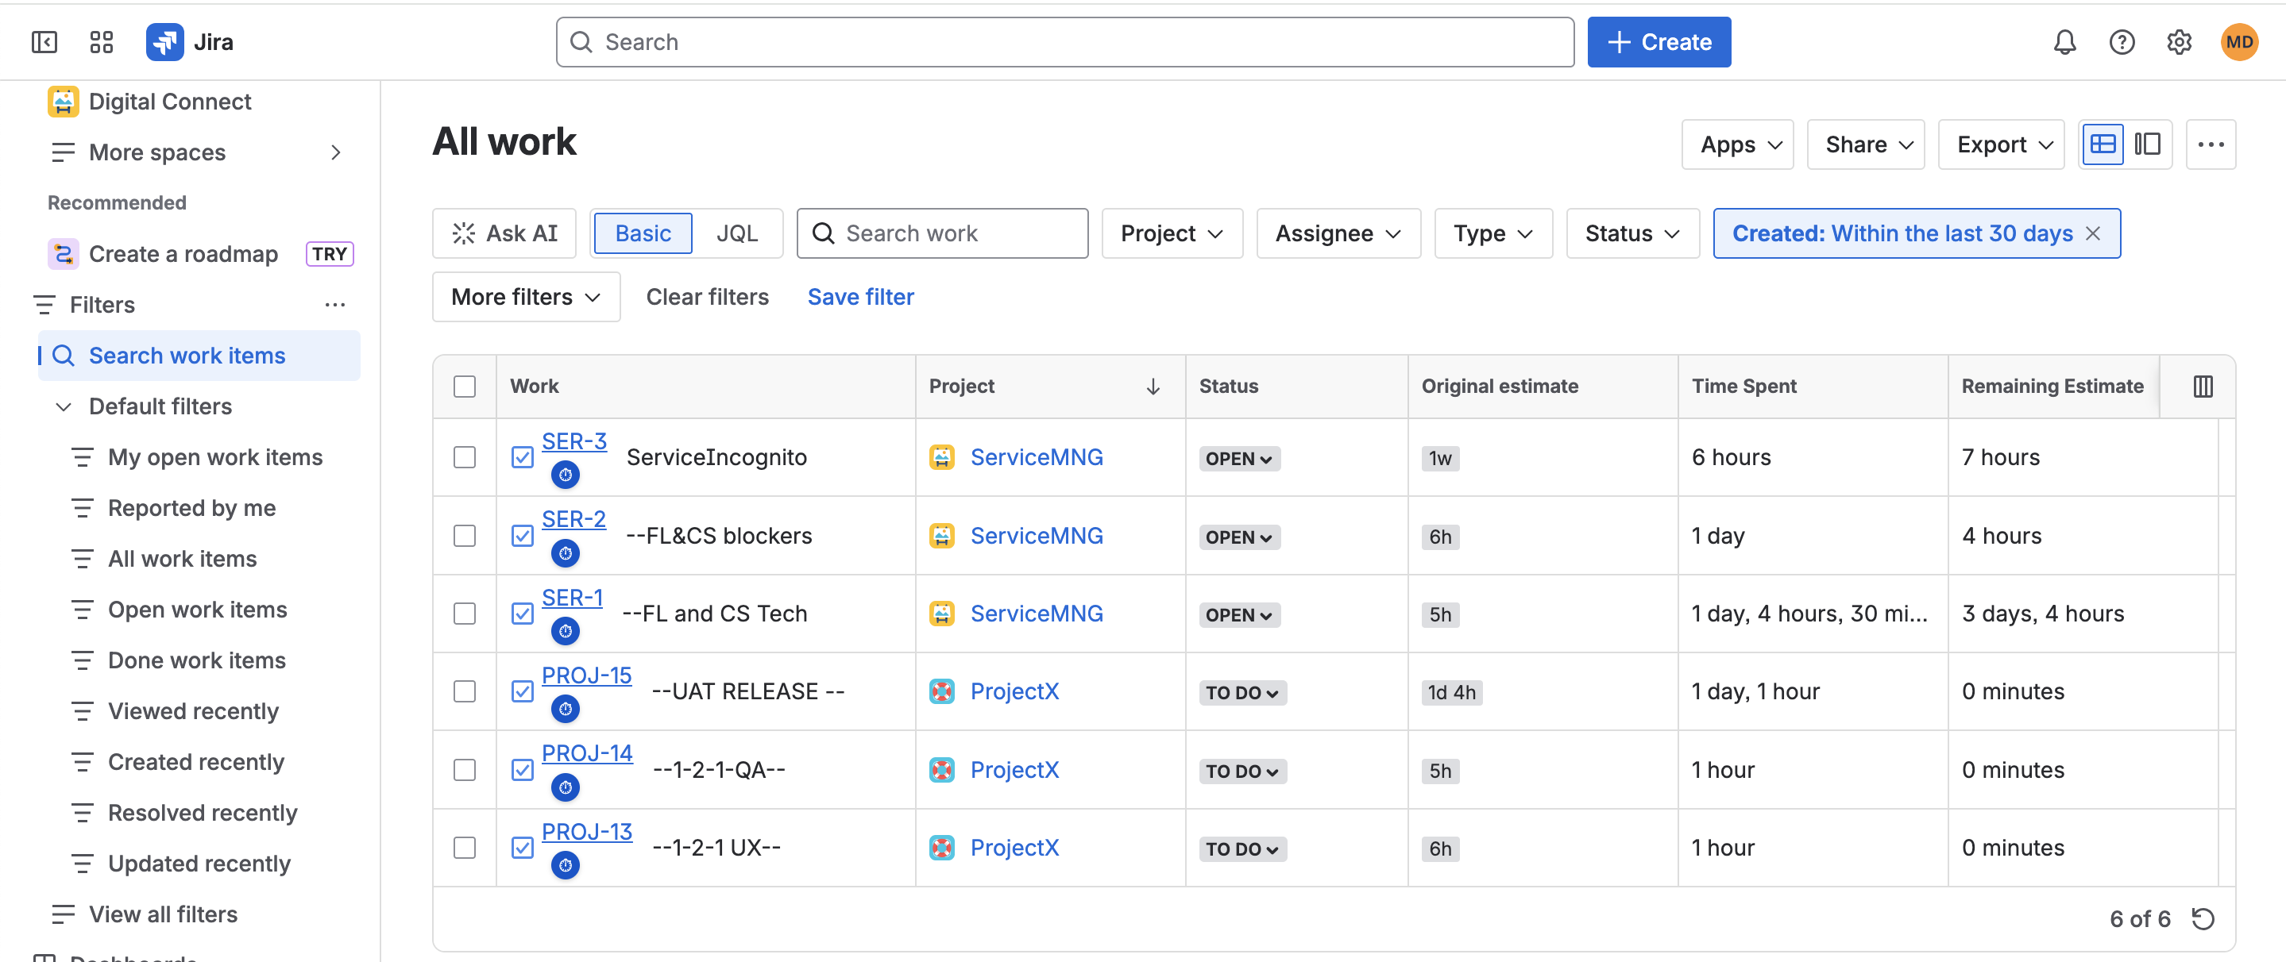Screen dimensions: 2286x962
Task: Change SER-3 OPEN status dropdown
Action: coord(1238,459)
